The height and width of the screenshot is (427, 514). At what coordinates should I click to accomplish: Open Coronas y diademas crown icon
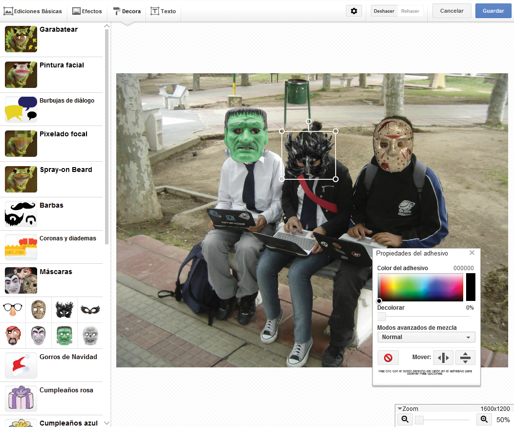tap(21, 247)
